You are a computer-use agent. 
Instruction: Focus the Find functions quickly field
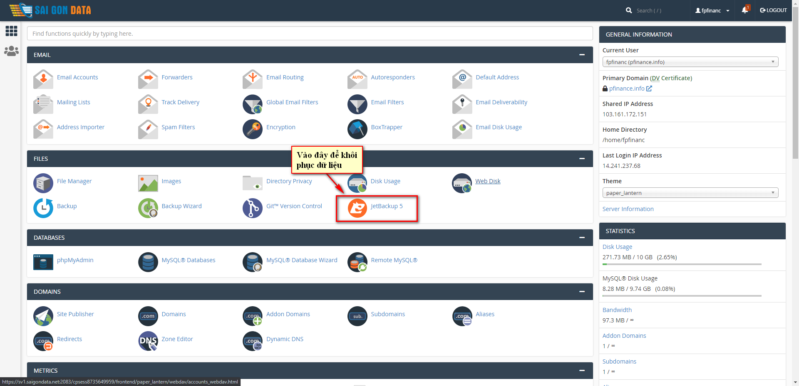(310, 34)
